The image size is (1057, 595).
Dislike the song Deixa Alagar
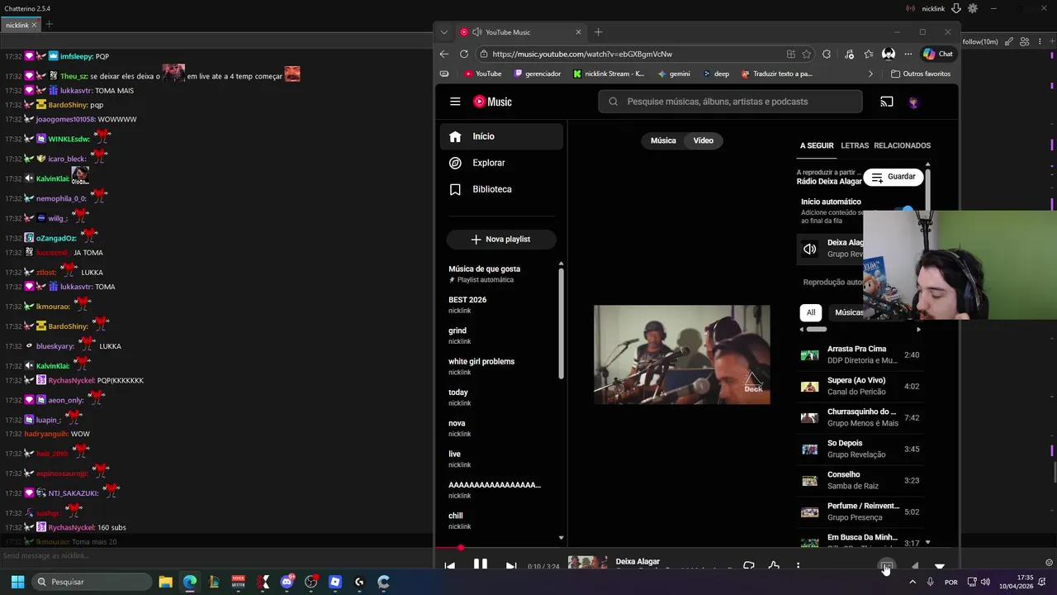[749, 566]
